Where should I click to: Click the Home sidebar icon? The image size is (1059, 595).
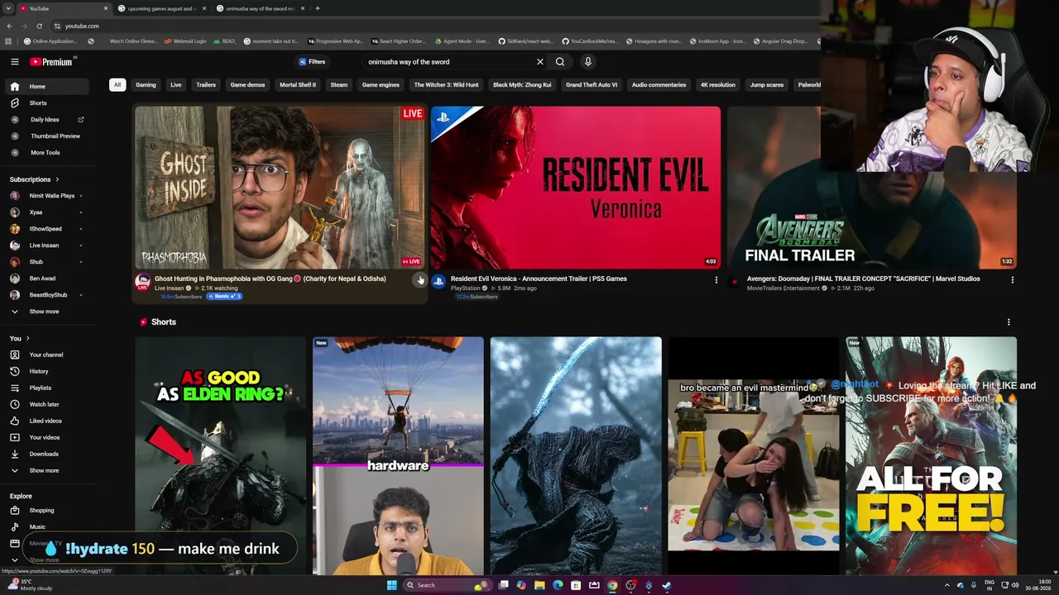click(x=14, y=87)
